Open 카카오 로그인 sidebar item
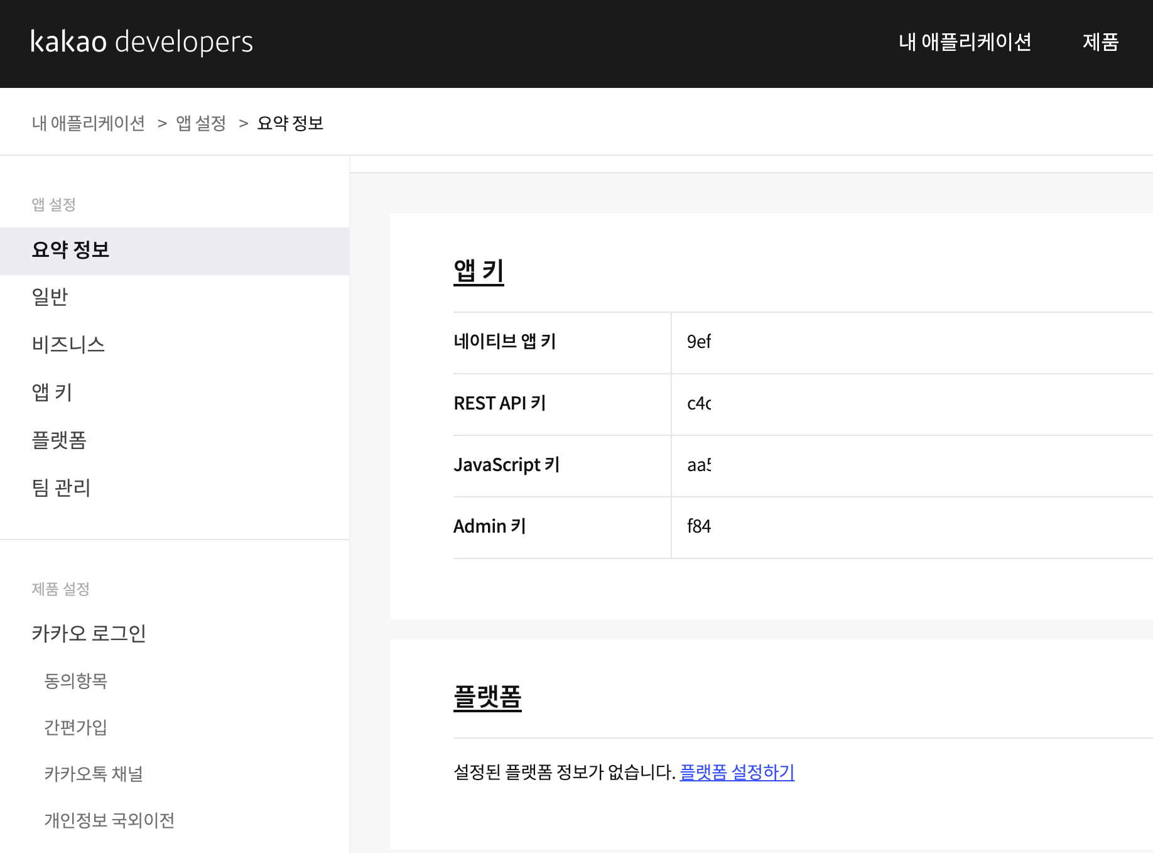This screenshot has height=853, width=1153. pyautogui.click(x=89, y=633)
